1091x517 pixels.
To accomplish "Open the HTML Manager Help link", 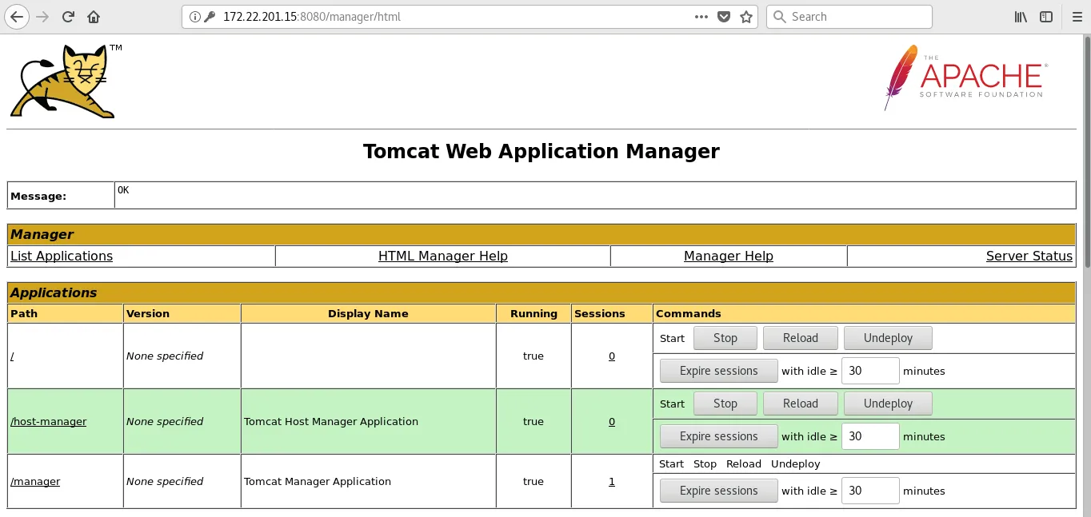I will (442, 256).
